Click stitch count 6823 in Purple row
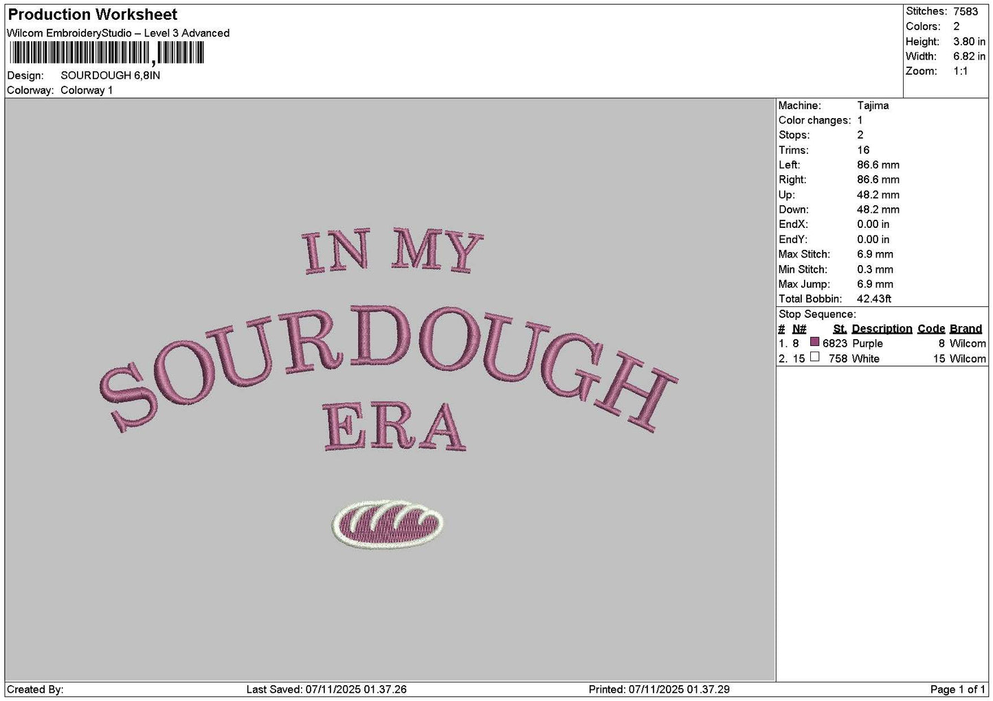The height and width of the screenshot is (701, 993). [835, 344]
